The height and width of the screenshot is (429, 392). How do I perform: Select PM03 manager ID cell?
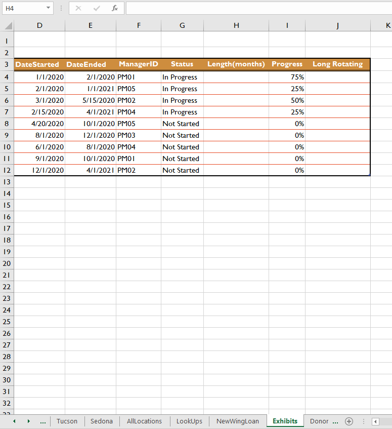point(139,135)
